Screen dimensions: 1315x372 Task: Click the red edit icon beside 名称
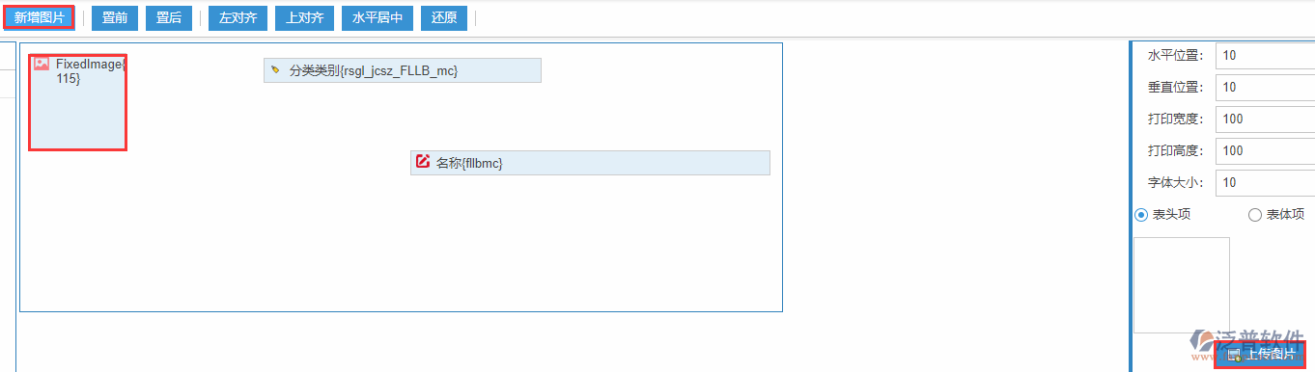click(x=423, y=162)
